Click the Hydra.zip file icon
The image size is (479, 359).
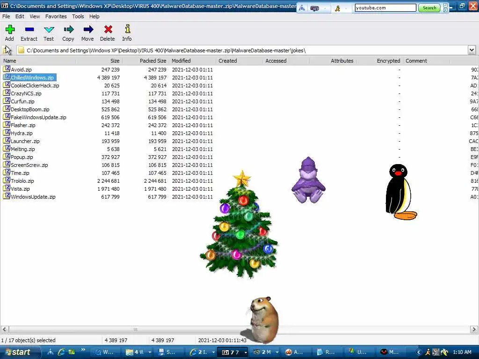7,132
